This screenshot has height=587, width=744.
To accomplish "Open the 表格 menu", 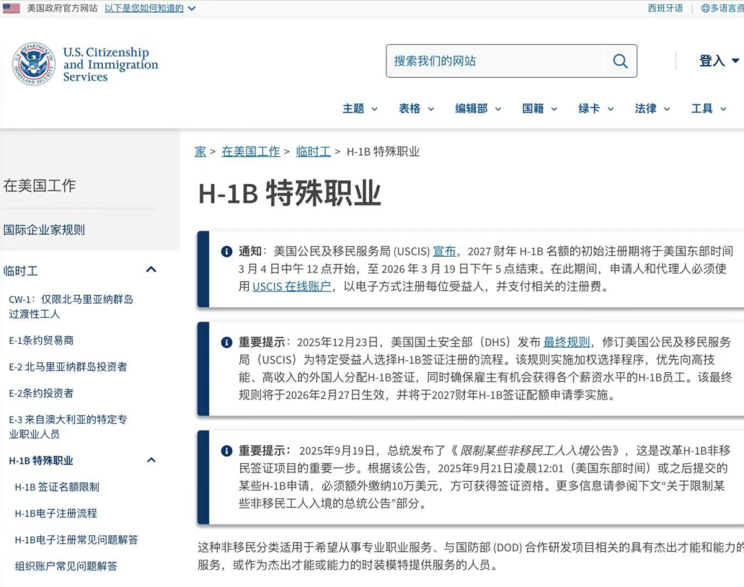I will point(416,109).
